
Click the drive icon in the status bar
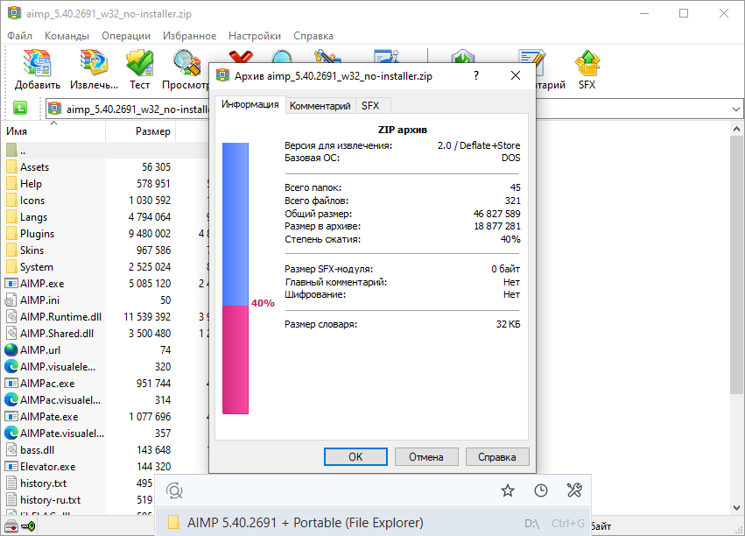point(11,526)
